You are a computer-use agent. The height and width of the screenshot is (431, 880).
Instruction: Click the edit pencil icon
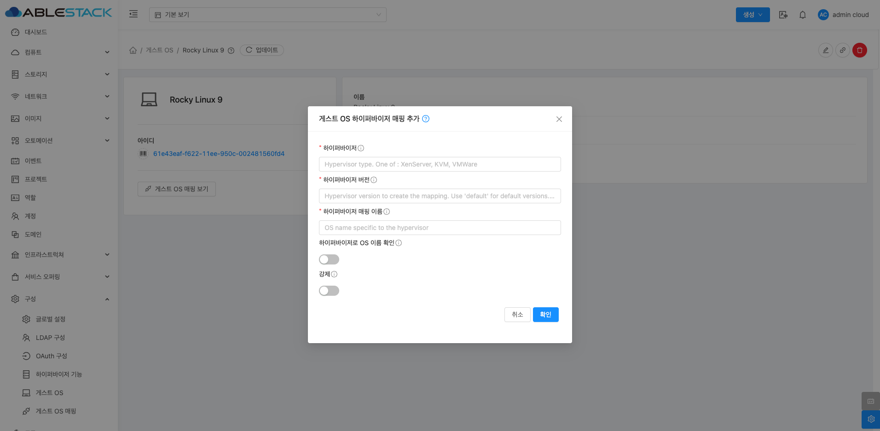point(826,50)
